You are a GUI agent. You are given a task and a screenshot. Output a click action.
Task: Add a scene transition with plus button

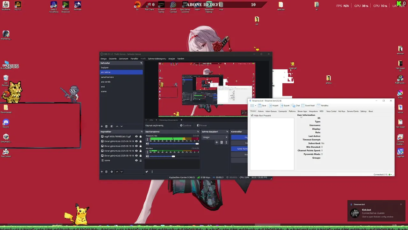pos(217,142)
